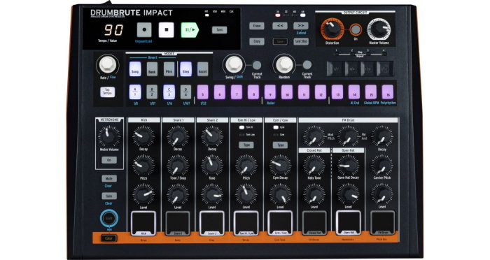
Task: Toggle step button 5
Action: pos(202,92)
